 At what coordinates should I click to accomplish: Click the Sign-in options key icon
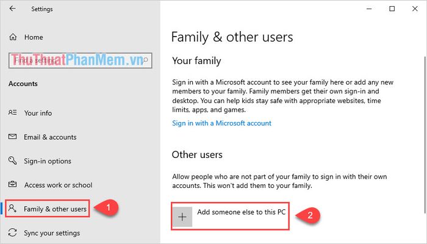click(x=13, y=160)
